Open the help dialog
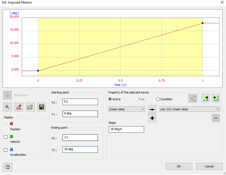Image resolution: width=226 pixels, height=175 pixels. point(7,167)
